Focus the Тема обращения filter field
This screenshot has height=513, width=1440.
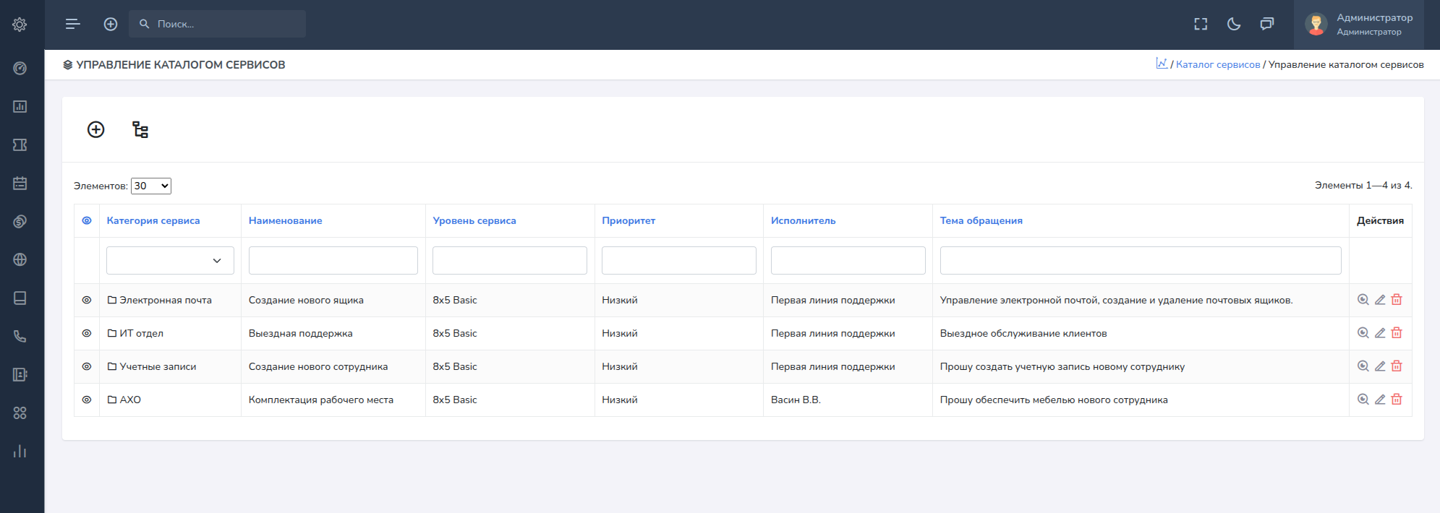[1141, 260]
